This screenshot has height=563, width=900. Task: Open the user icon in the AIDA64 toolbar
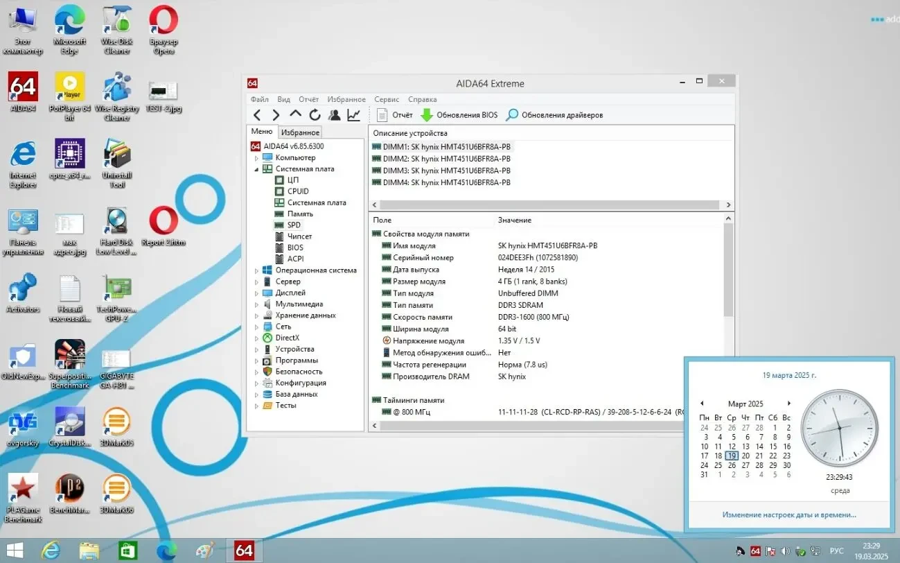pyautogui.click(x=335, y=115)
